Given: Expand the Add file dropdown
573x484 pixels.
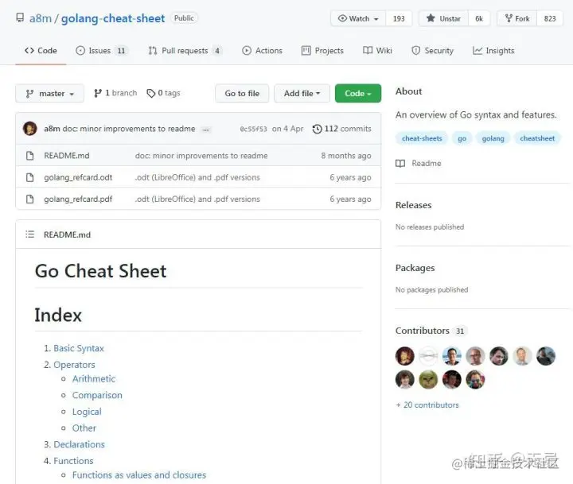Looking at the screenshot, I should click(x=302, y=94).
